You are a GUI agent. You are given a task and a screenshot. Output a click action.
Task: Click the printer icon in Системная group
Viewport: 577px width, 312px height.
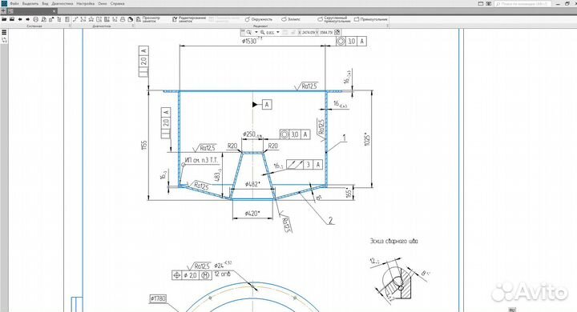coord(36,19)
